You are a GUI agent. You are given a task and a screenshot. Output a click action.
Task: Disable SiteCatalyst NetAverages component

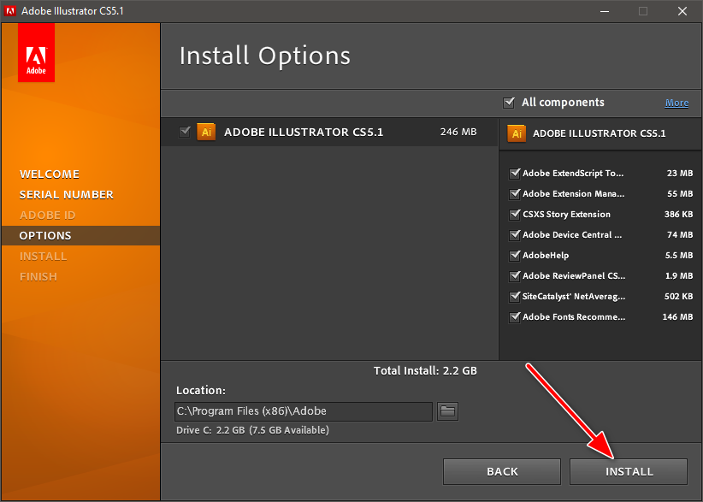pyautogui.click(x=515, y=297)
